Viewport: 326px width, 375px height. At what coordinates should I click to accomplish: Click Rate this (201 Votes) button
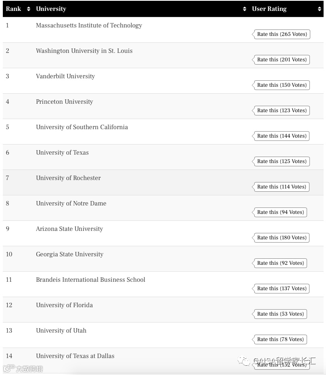[282, 60]
